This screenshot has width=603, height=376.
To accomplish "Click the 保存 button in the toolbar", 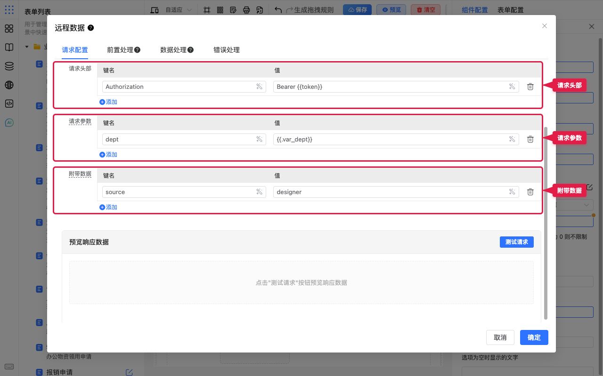I will [357, 10].
